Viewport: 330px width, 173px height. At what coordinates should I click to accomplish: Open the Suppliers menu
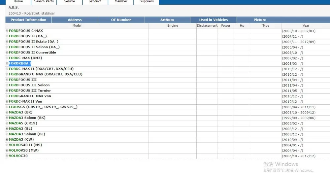coord(147,2)
